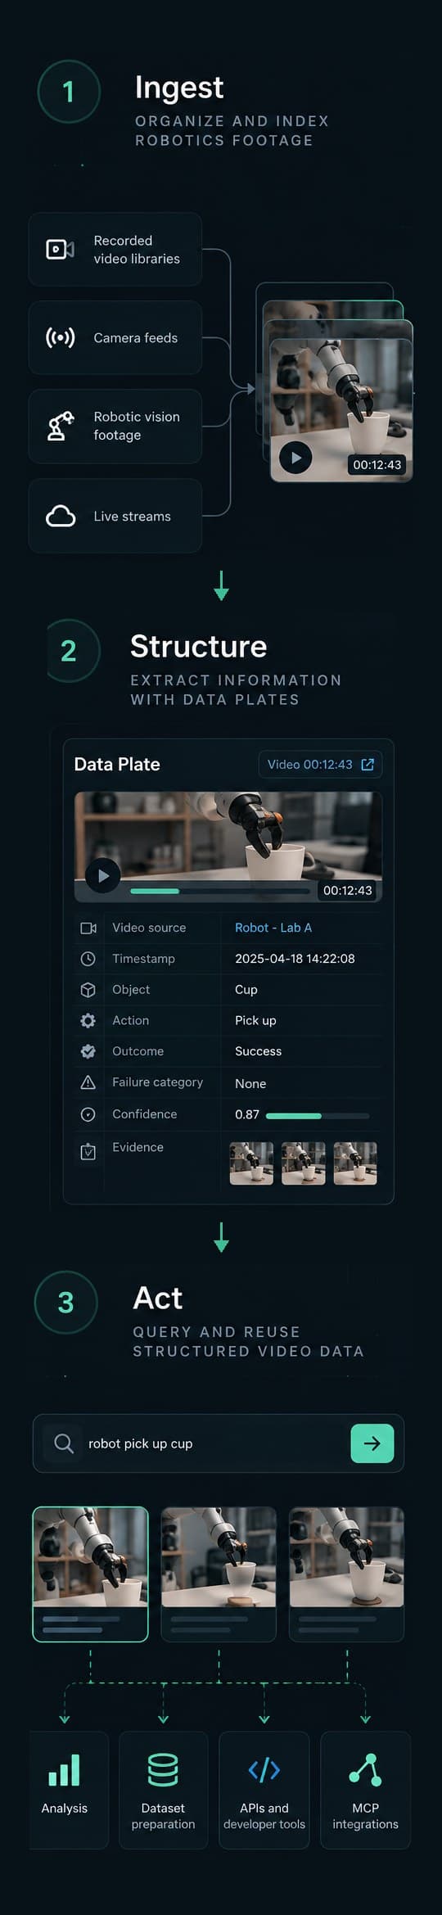The width and height of the screenshot is (442, 1915).
Task: Open the second Evidence thumbnail
Action: [304, 1163]
